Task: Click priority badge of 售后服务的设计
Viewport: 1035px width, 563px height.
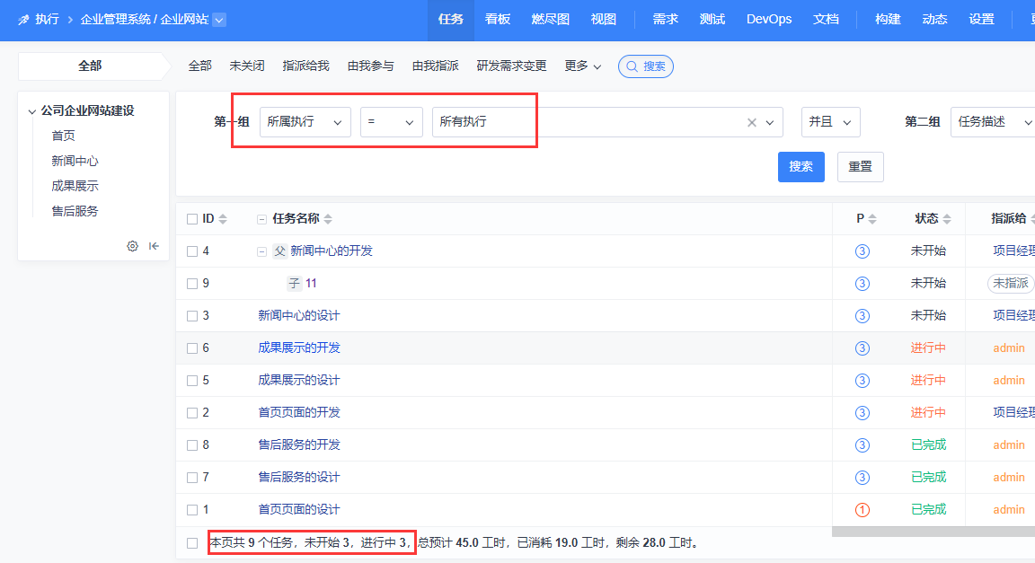Action: point(862,477)
